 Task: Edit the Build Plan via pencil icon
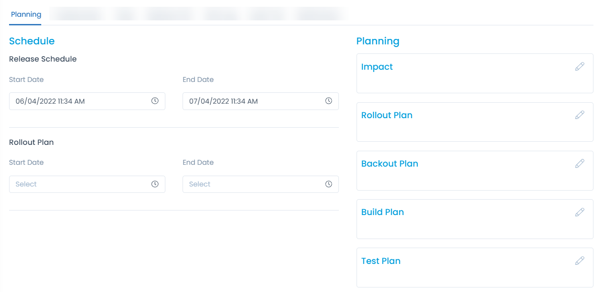pyautogui.click(x=579, y=212)
